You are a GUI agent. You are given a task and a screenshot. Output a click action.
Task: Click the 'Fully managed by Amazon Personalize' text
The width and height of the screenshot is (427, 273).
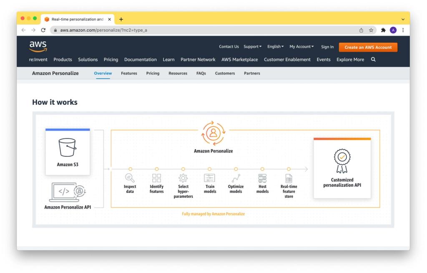213,214
